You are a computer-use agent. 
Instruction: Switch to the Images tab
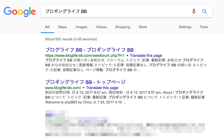coord(81,27)
